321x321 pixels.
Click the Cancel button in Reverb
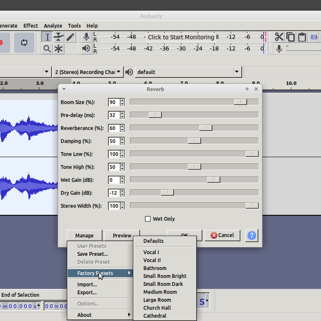pyautogui.click(x=222, y=235)
